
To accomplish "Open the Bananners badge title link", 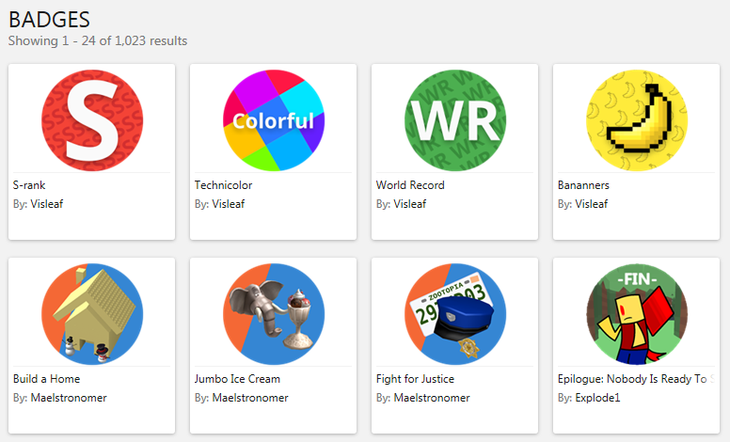I will coord(583,185).
